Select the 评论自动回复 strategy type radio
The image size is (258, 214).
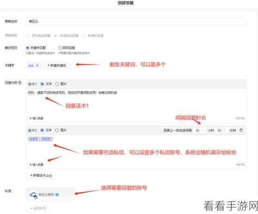pos(28,36)
